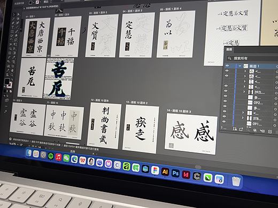Viewport: 278px width, 208px height.
Task: Toggle visibility of 图层 1 layer
Action: click(227, 66)
